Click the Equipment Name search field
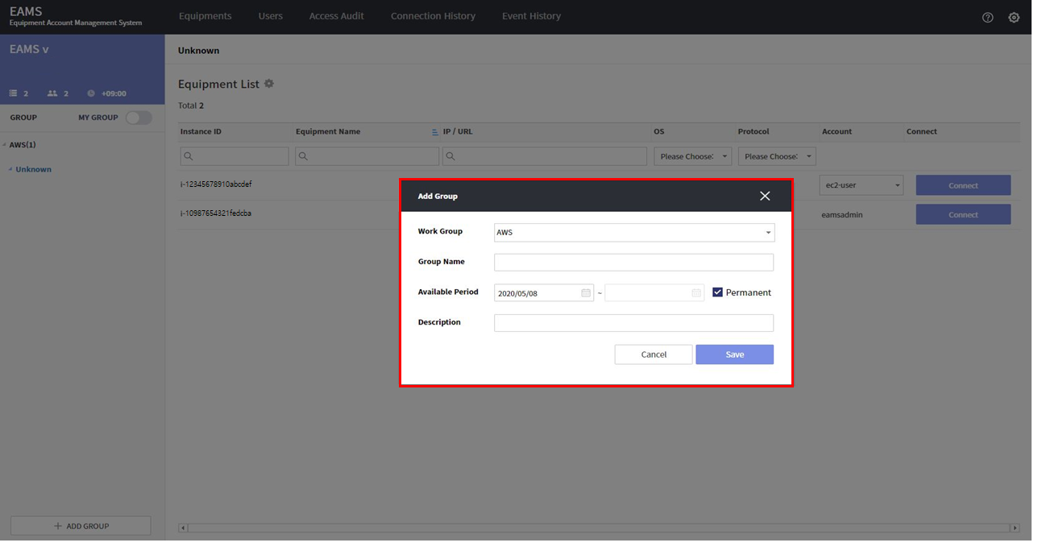This screenshot has width=1038, height=555. pyautogui.click(x=367, y=156)
